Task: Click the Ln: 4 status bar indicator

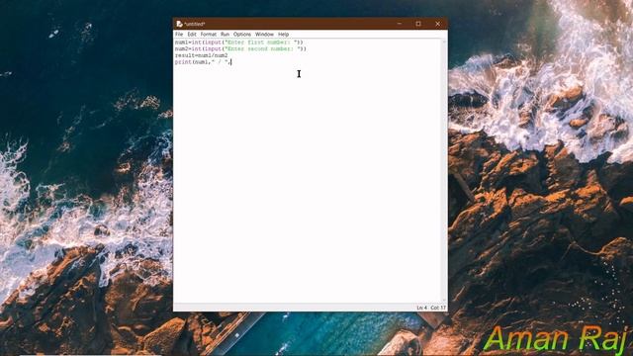Action: click(421, 308)
